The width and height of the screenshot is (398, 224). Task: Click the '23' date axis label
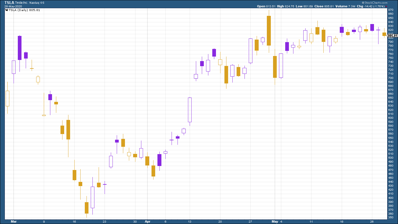coord(105,222)
